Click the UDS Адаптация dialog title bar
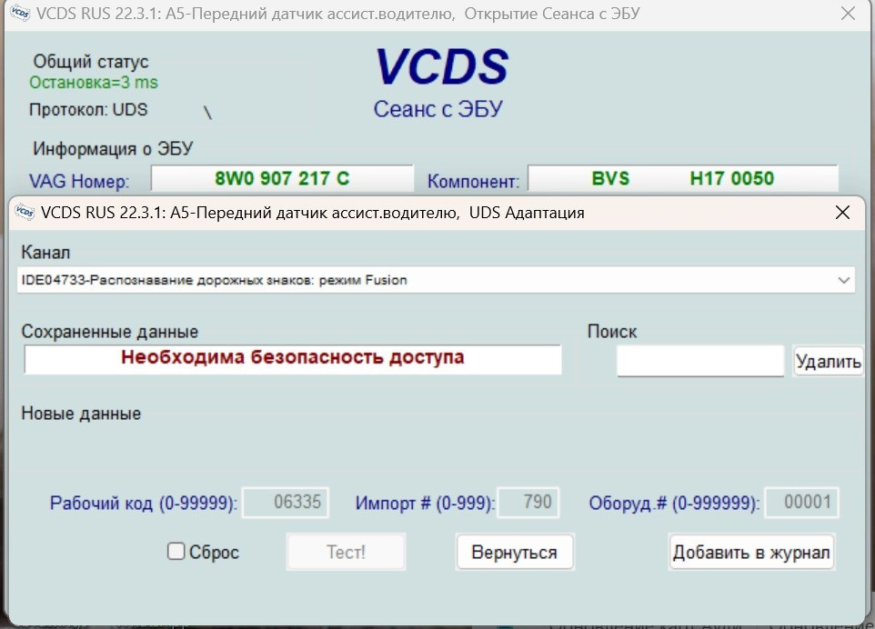The image size is (875, 629). coord(409,213)
